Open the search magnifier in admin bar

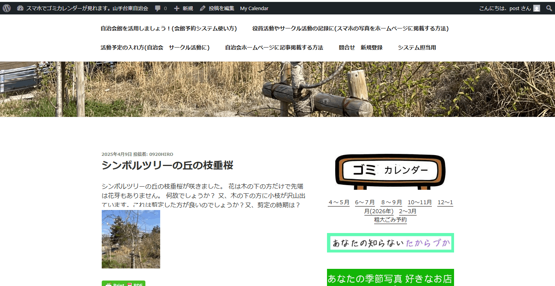pyautogui.click(x=549, y=8)
